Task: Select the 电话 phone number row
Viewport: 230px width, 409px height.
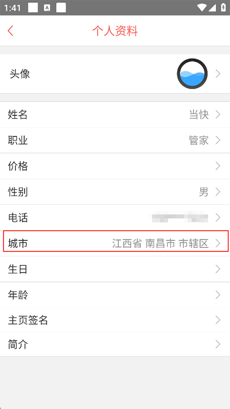Action: (x=115, y=218)
